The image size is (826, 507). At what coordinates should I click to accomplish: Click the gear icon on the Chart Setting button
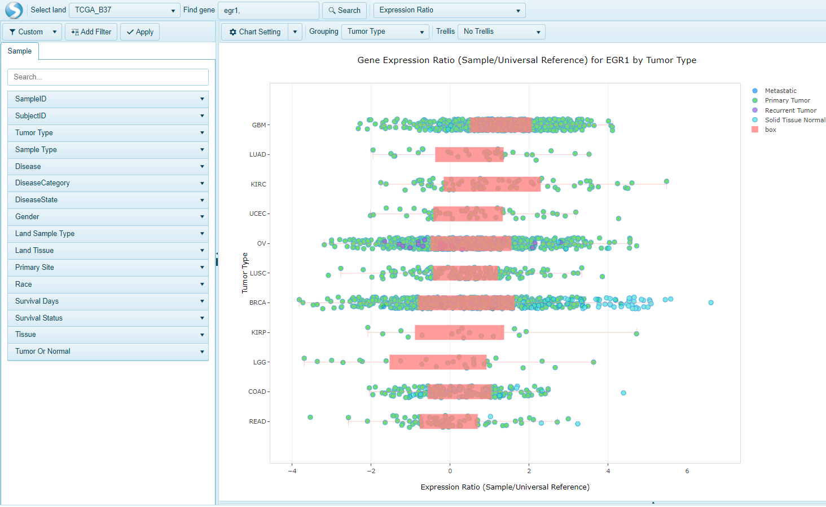pyautogui.click(x=233, y=32)
